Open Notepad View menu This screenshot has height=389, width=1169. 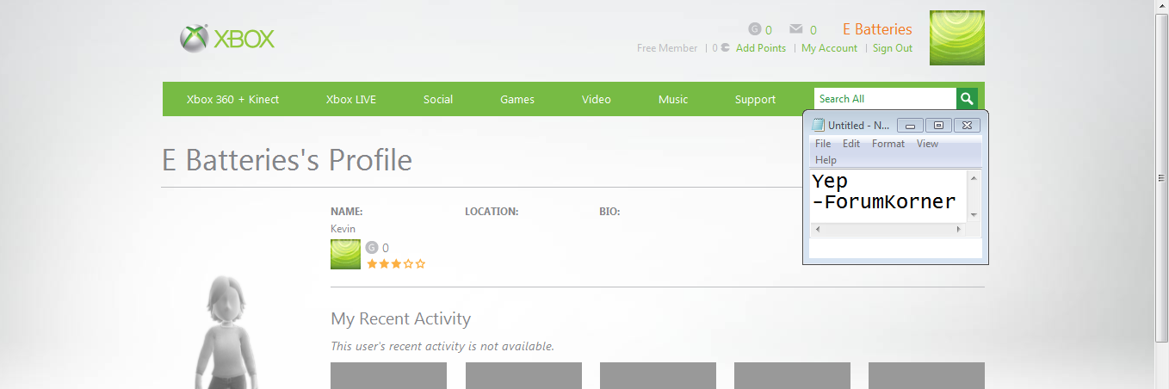[x=927, y=144]
